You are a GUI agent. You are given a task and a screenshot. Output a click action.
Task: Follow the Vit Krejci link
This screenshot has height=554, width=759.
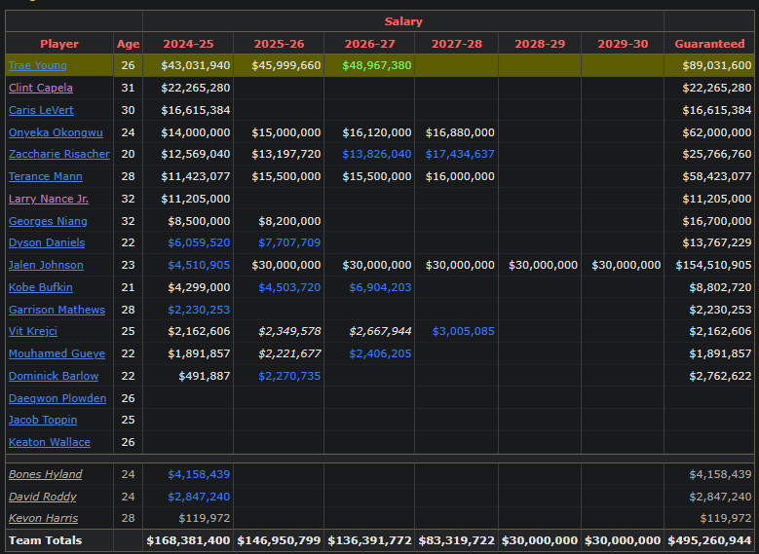tap(33, 331)
